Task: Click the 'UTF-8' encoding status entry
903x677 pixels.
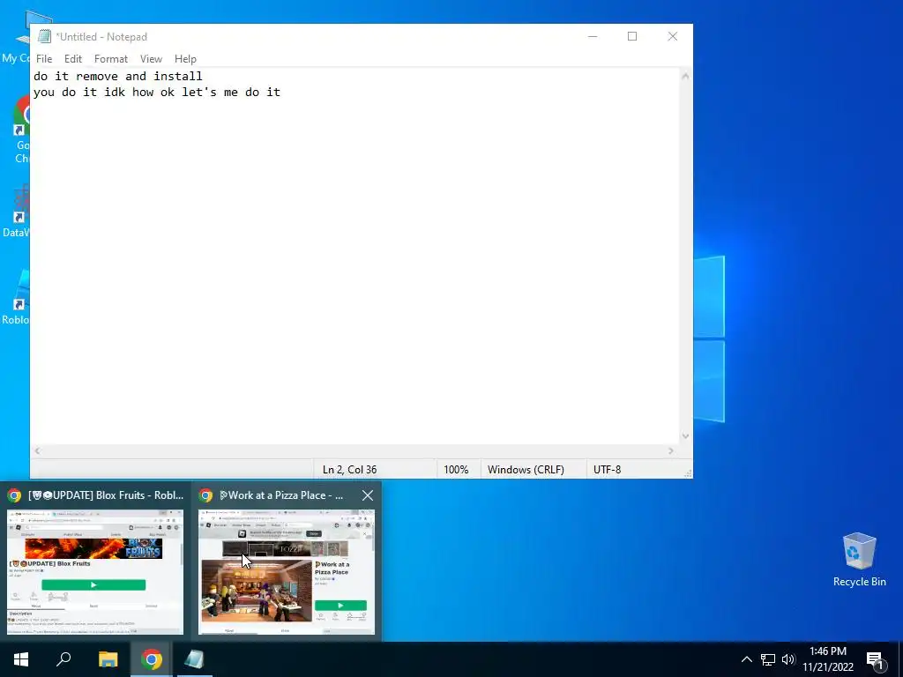Action: click(x=607, y=469)
